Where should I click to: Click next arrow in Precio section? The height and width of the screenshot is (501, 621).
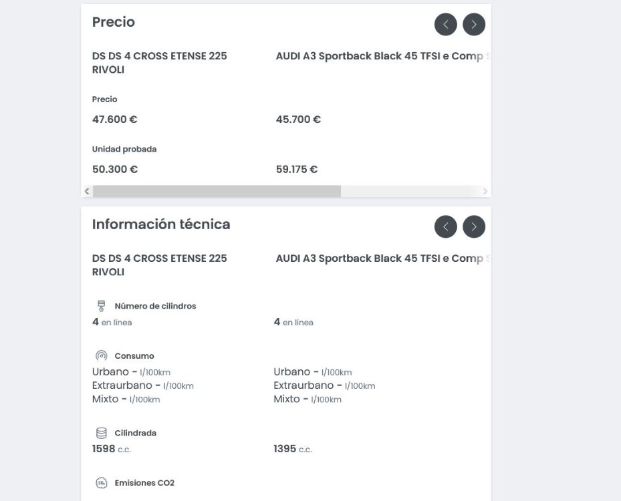pyautogui.click(x=474, y=25)
